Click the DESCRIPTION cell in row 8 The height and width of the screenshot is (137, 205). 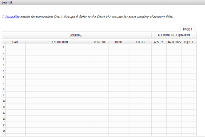(59, 89)
